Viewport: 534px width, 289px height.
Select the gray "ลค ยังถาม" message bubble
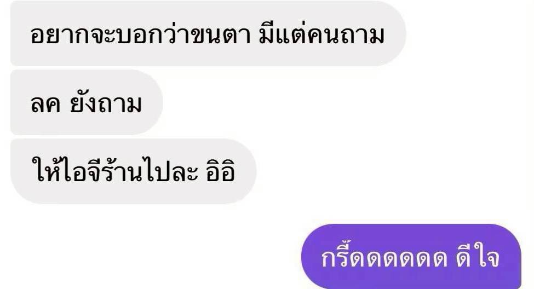(87, 102)
